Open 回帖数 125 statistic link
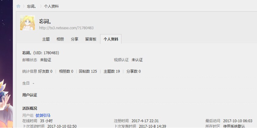The width and height of the screenshot is (257, 128). [88, 71]
